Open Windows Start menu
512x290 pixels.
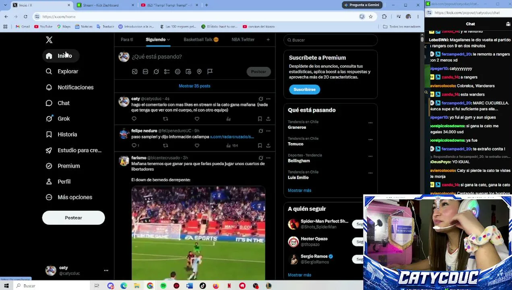coord(6,286)
